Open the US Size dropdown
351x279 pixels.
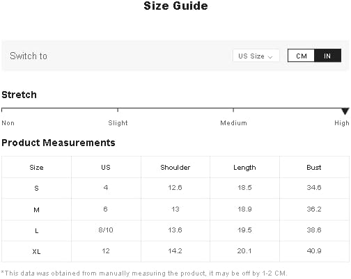[x=256, y=56]
